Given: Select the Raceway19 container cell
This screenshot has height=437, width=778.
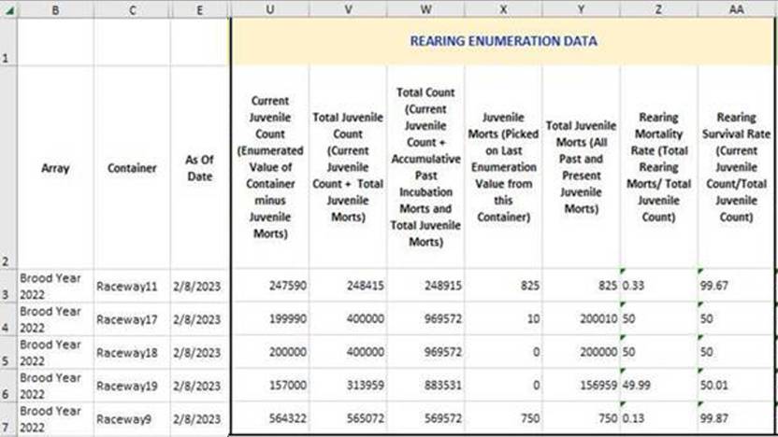Looking at the screenshot, I should (131, 386).
